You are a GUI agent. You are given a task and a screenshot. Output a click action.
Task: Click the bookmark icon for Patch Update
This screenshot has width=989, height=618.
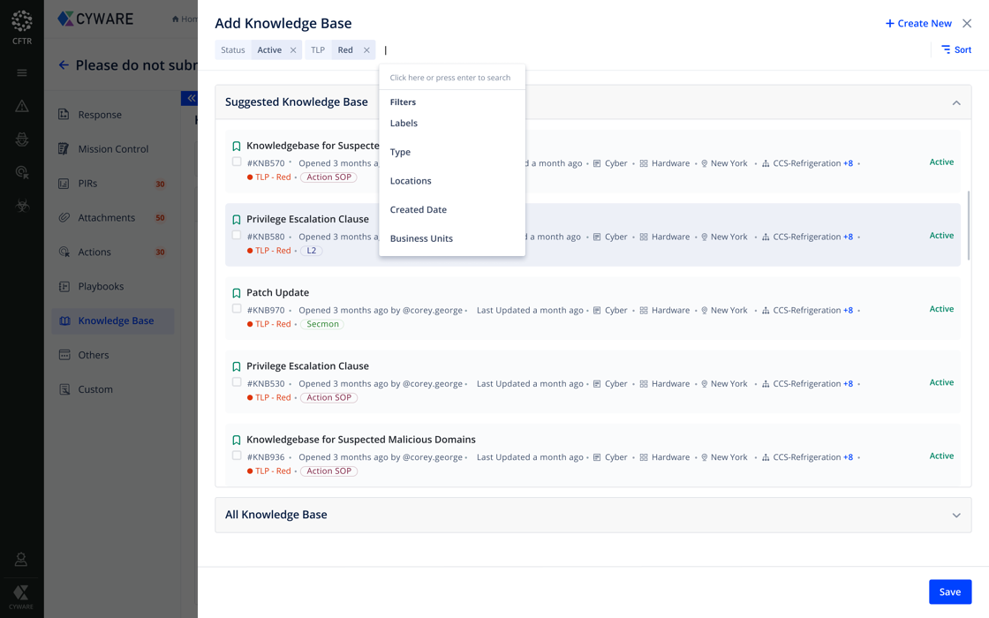point(237,293)
